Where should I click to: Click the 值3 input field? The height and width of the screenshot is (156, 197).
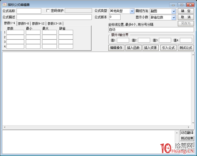pos(165,40)
